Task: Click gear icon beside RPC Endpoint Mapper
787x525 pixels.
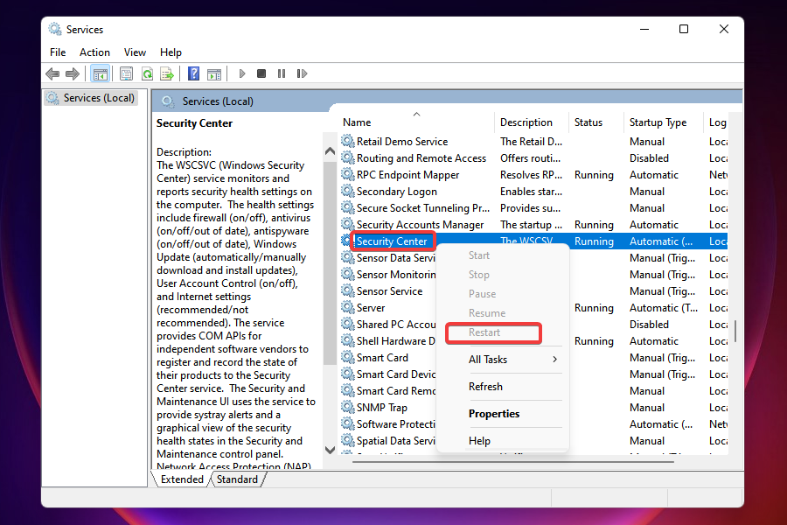Action: (x=347, y=174)
